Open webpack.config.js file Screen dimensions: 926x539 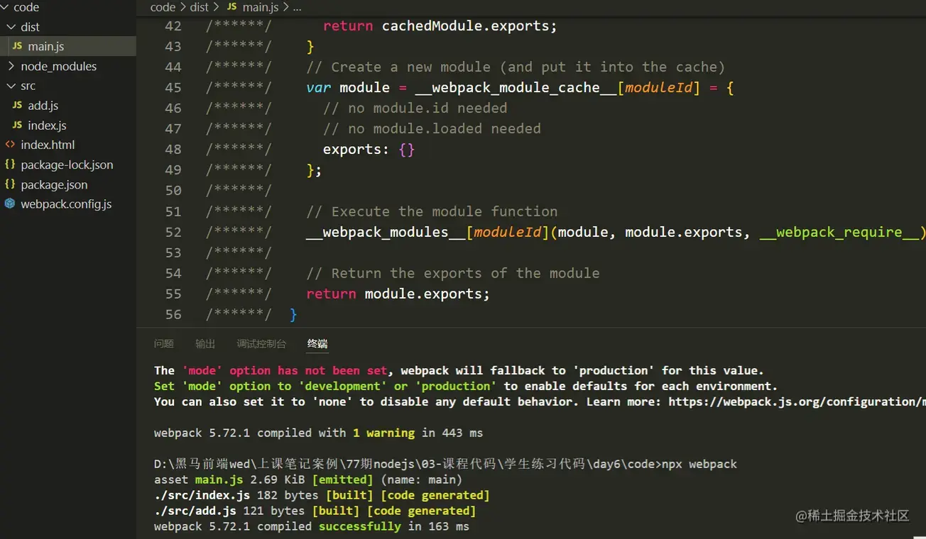tap(67, 204)
